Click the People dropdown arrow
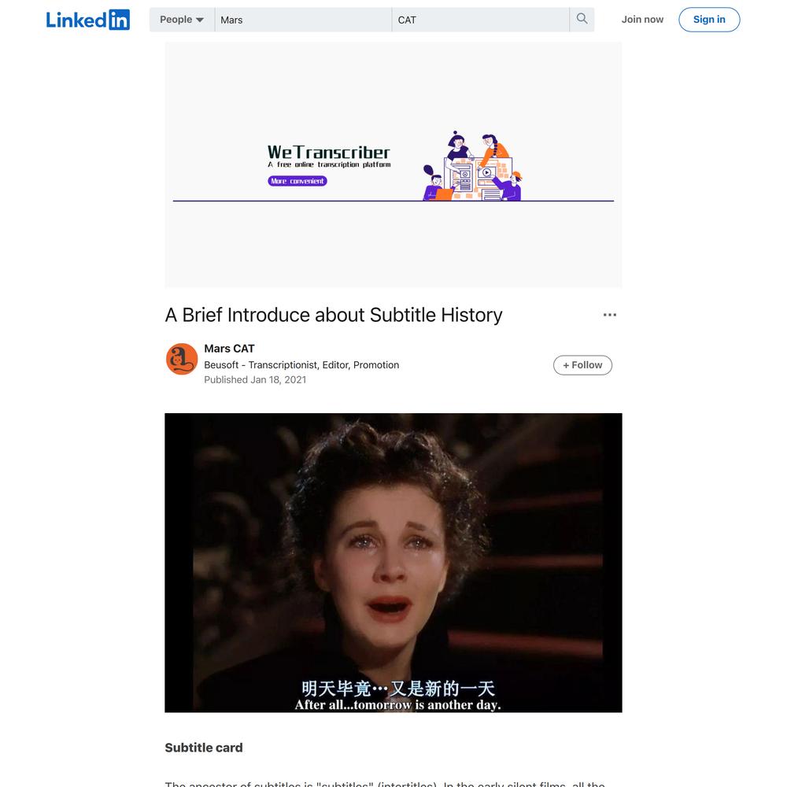 coord(200,20)
